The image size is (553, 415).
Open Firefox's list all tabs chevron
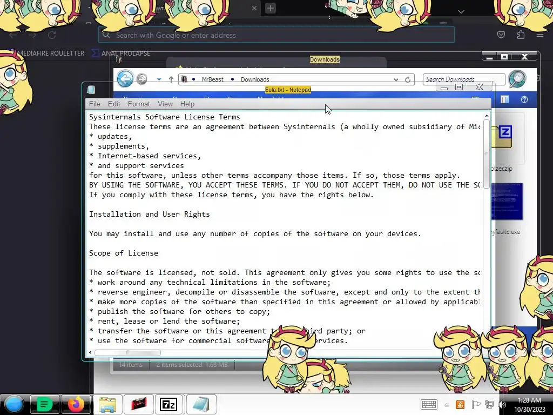click(x=461, y=12)
